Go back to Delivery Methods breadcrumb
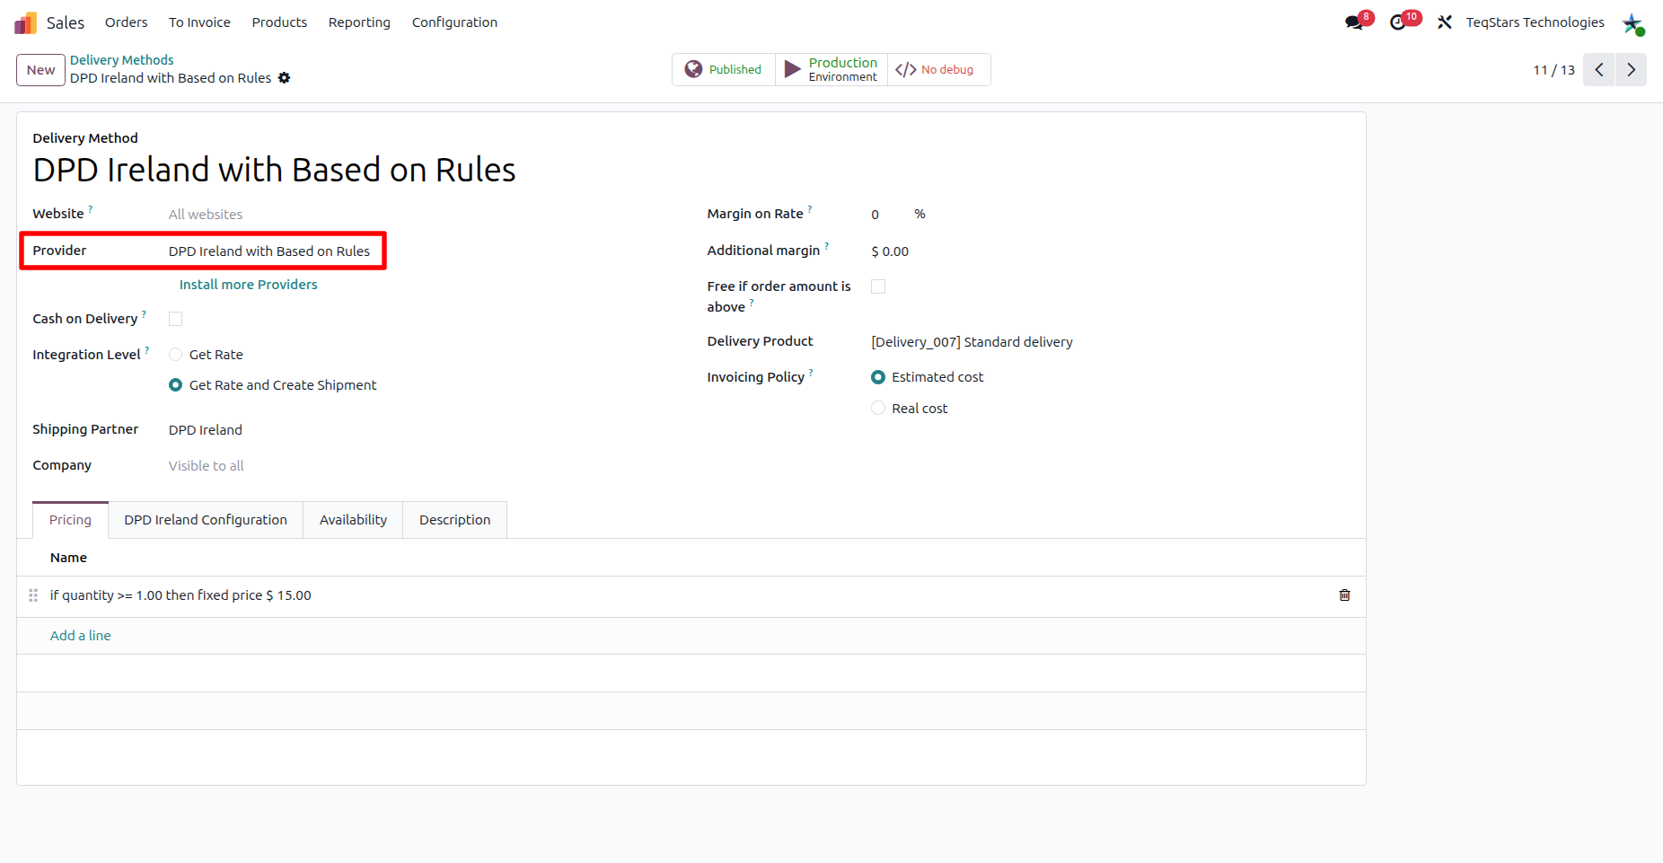 (x=122, y=60)
